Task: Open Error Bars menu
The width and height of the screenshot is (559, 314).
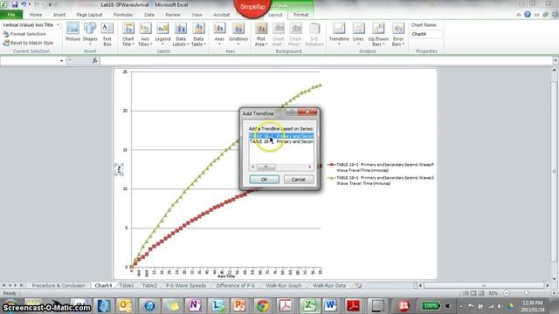Action: 398,34
